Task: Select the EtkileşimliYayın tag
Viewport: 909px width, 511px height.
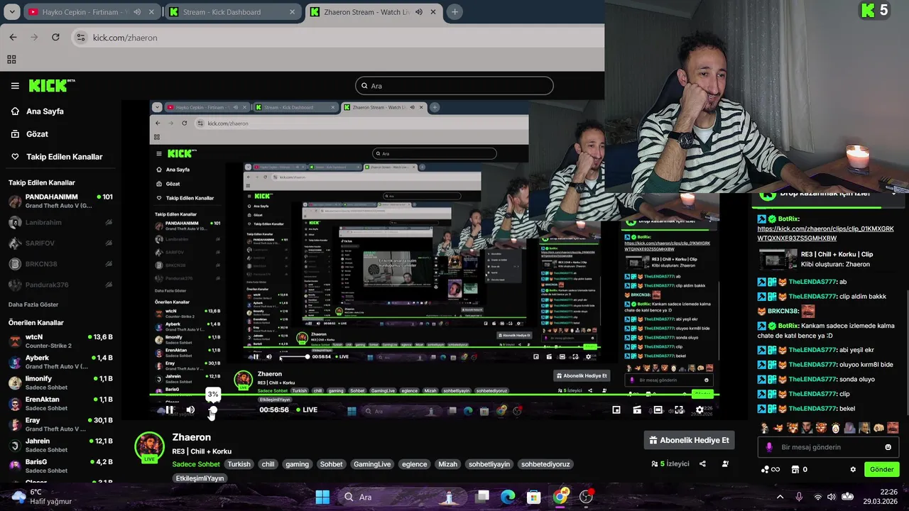Action: click(200, 478)
